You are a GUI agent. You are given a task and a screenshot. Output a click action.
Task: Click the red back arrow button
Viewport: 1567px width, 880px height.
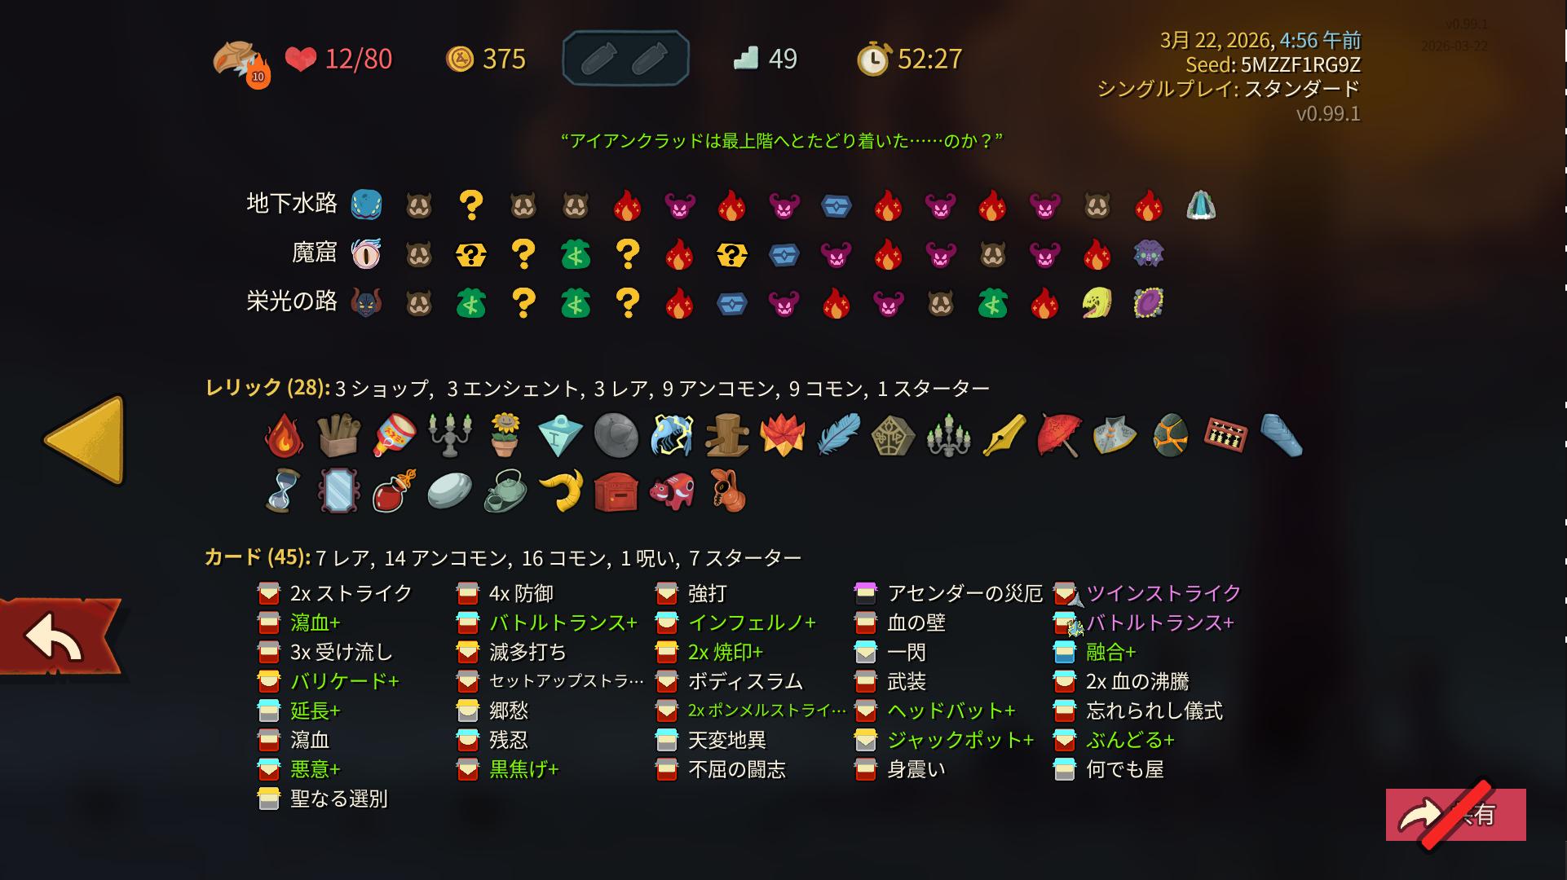click(59, 637)
